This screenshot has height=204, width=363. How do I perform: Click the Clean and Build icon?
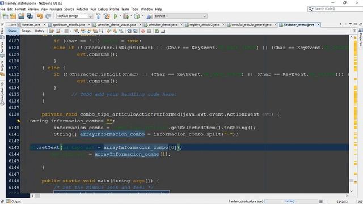107,16
